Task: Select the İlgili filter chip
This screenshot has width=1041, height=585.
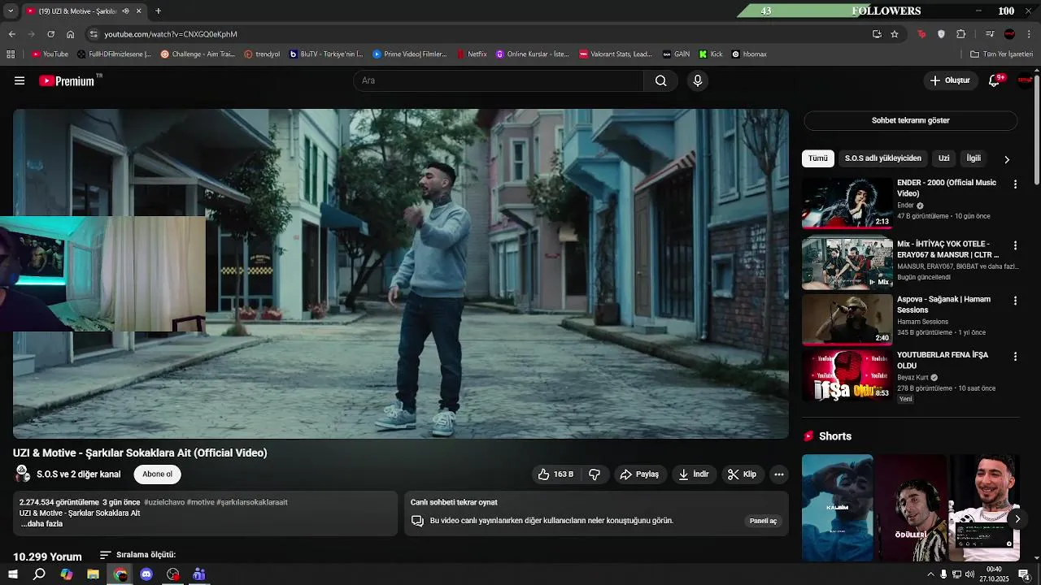Action: coord(973,158)
